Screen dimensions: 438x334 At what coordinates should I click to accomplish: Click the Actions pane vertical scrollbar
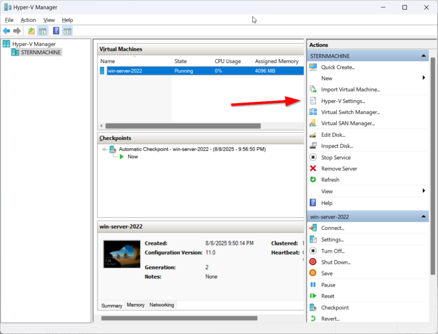click(433, 166)
